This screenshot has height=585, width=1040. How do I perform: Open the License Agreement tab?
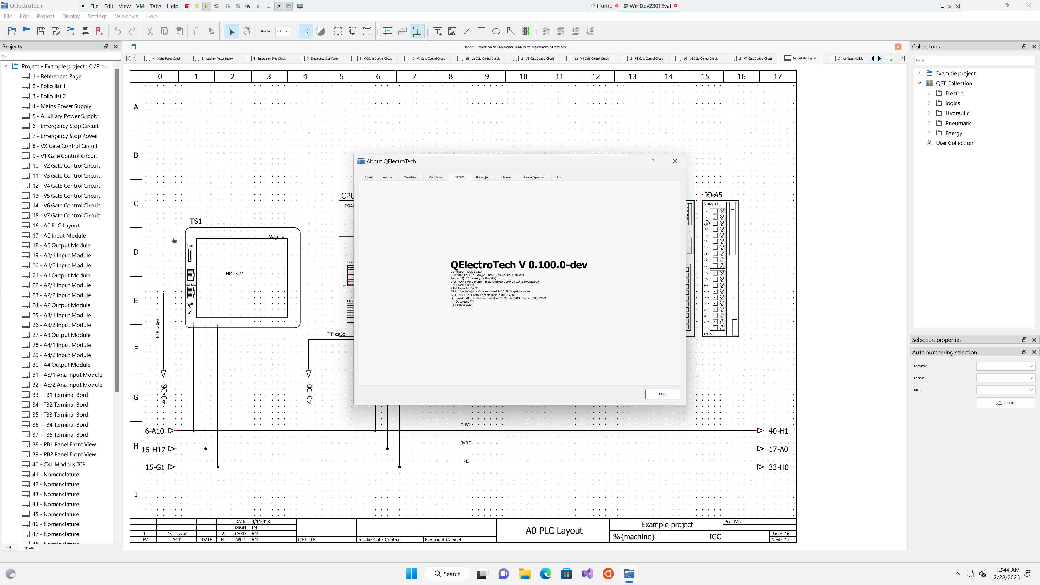click(534, 177)
